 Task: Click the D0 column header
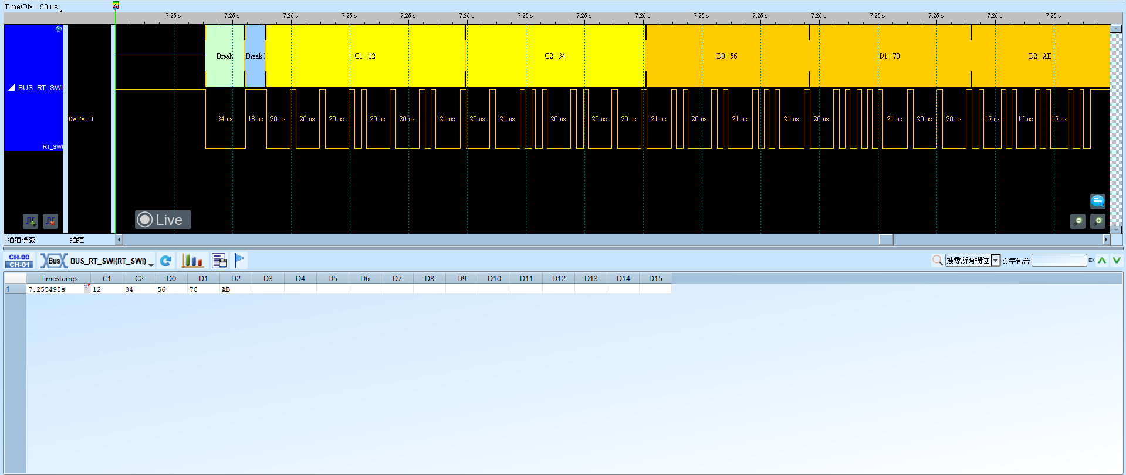[x=171, y=279]
